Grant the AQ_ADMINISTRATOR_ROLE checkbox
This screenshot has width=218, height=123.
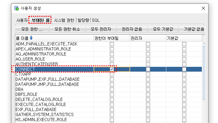coord(112,54)
